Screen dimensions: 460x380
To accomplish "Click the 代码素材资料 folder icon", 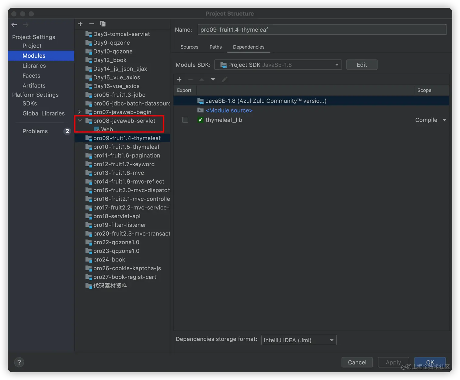I will [x=89, y=286].
